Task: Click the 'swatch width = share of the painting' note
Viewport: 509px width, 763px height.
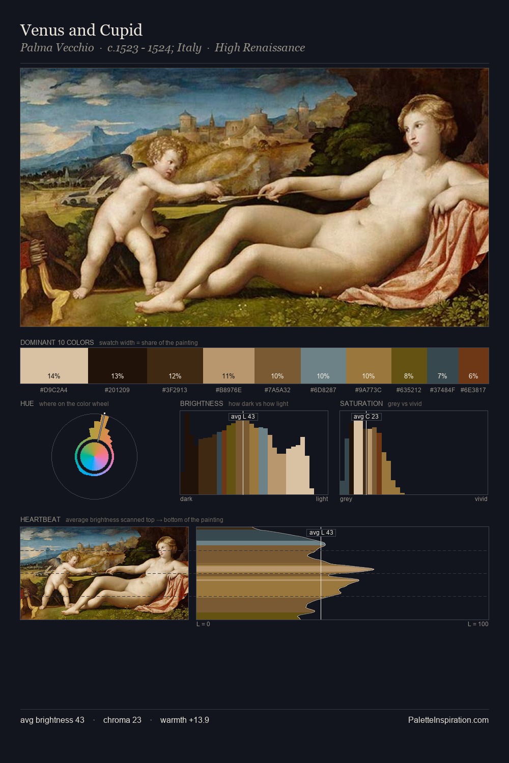Action: click(149, 343)
